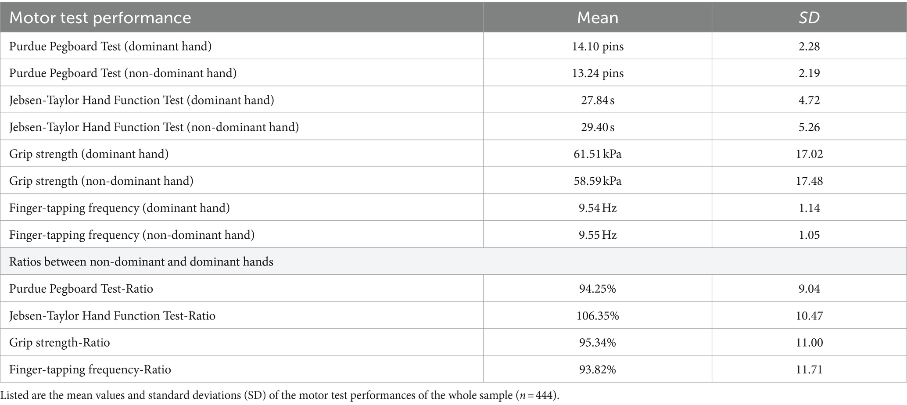Image resolution: width=907 pixels, height=405 pixels.
Task: Click the table footnote about n=444
Action: pos(280,395)
